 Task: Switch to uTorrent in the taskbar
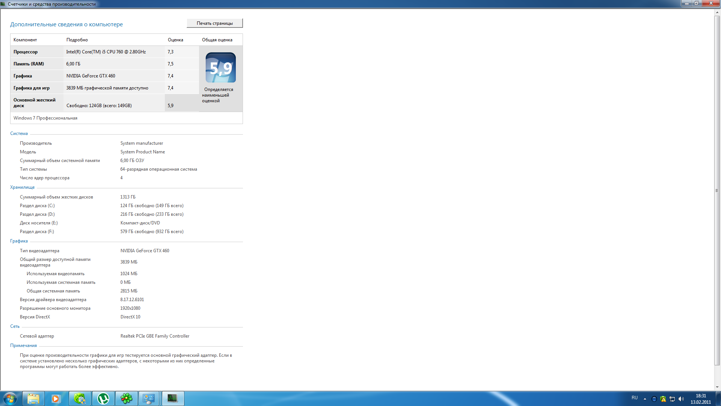coord(103,398)
